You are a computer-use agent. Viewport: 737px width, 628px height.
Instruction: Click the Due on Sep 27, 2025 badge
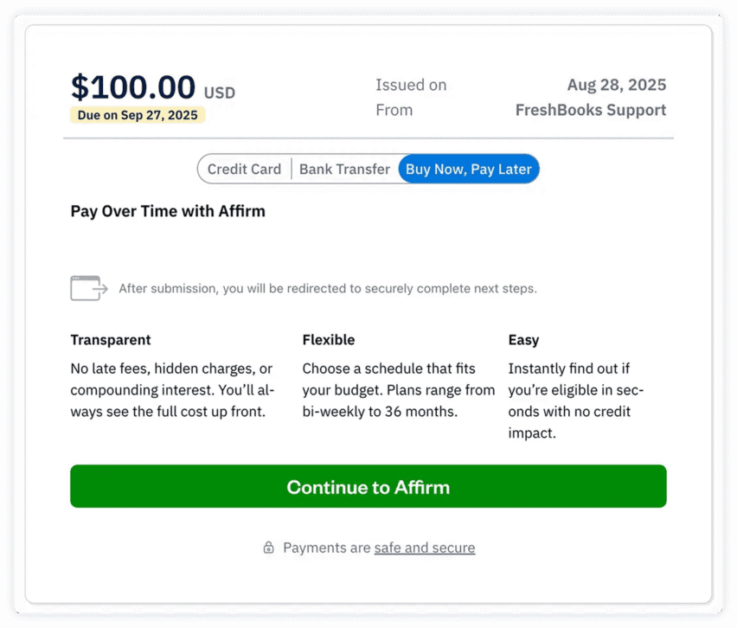[137, 115]
